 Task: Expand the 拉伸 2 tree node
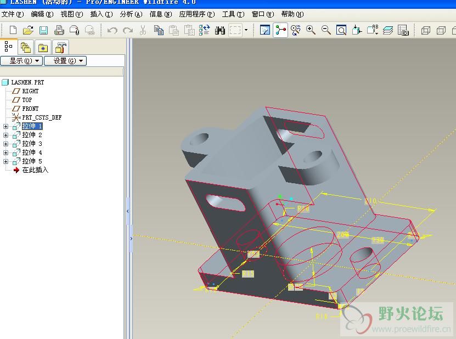(5, 135)
